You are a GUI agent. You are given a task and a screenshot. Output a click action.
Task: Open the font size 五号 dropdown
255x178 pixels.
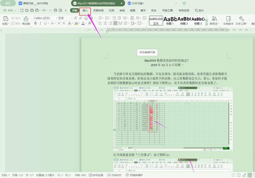click(x=71, y=18)
